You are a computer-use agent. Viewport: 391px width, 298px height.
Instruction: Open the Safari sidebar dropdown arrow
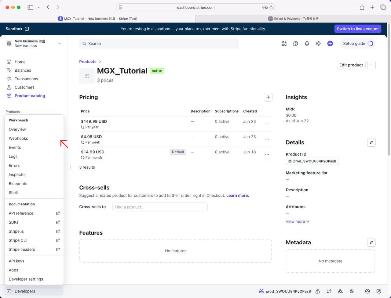pyautogui.click(x=39, y=7)
